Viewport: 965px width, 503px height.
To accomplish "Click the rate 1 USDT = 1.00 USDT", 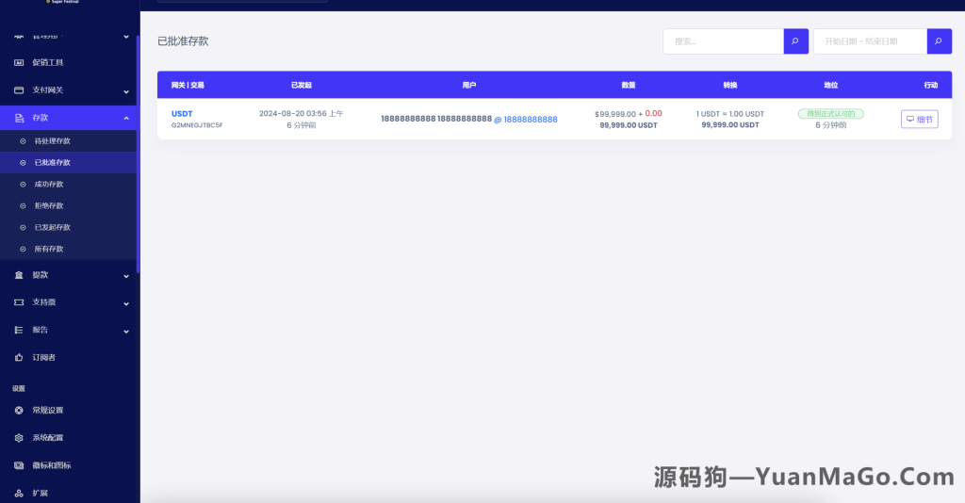I will (x=730, y=114).
